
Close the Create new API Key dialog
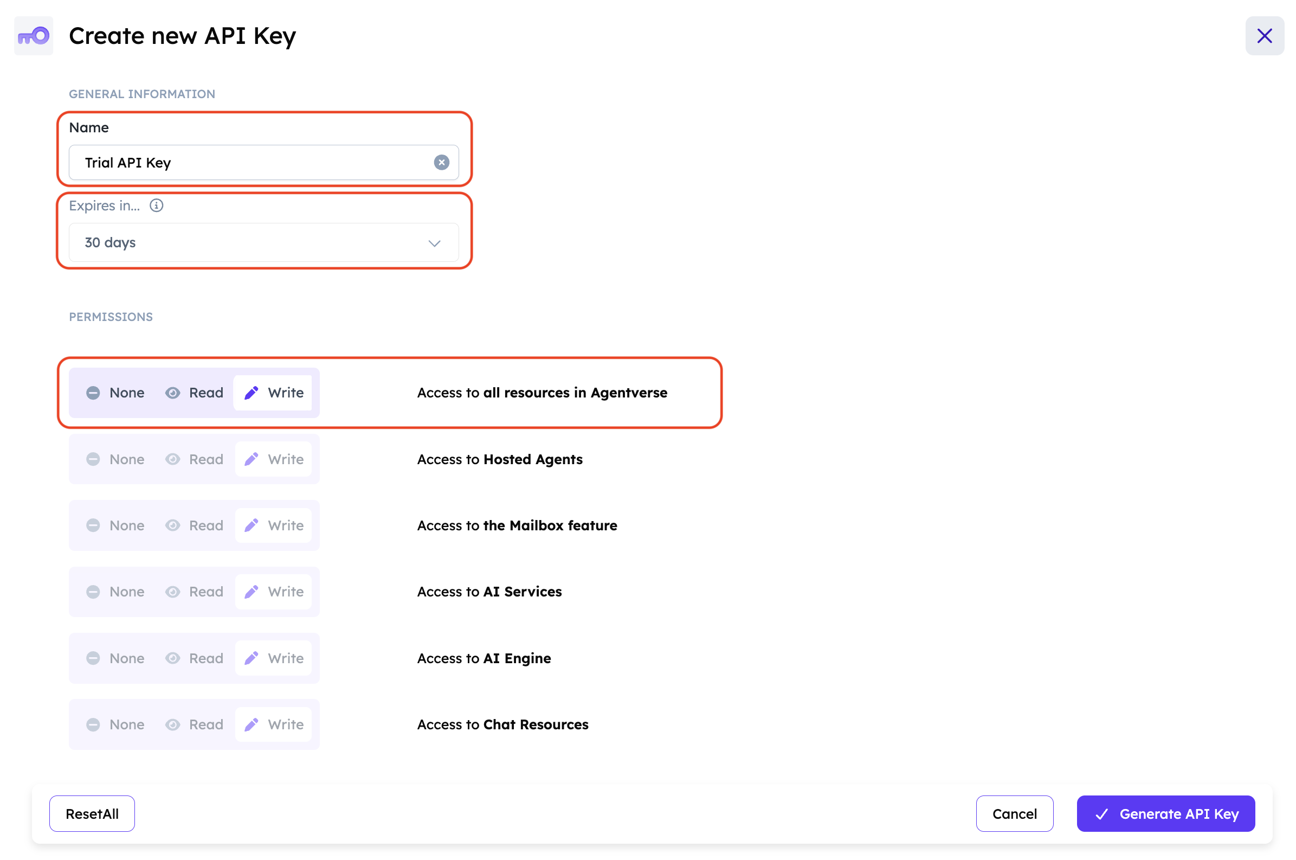[1264, 36]
